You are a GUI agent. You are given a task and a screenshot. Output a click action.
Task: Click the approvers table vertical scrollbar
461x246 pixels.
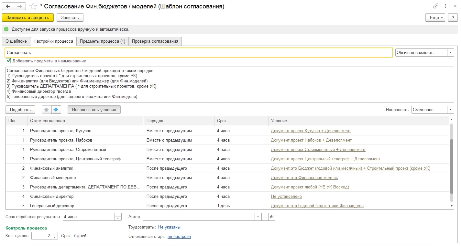(451, 162)
